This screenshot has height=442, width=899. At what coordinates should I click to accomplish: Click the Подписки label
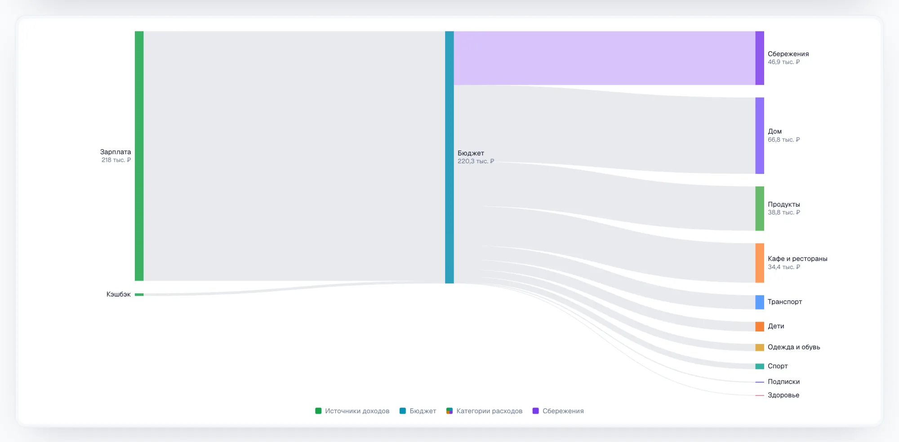(783, 382)
